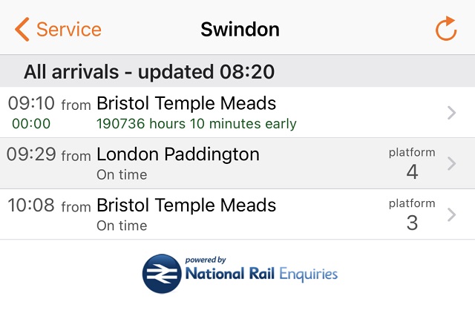This screenshot has height=325, width=475.
Task: Go back via the Service label
Action: pyautogui.click(x=68, y=30)
